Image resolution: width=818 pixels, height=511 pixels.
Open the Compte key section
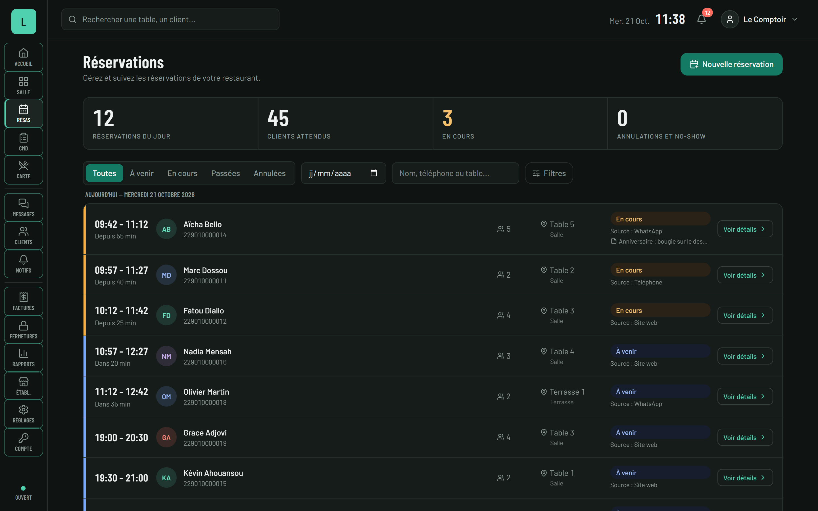point(23,442)
